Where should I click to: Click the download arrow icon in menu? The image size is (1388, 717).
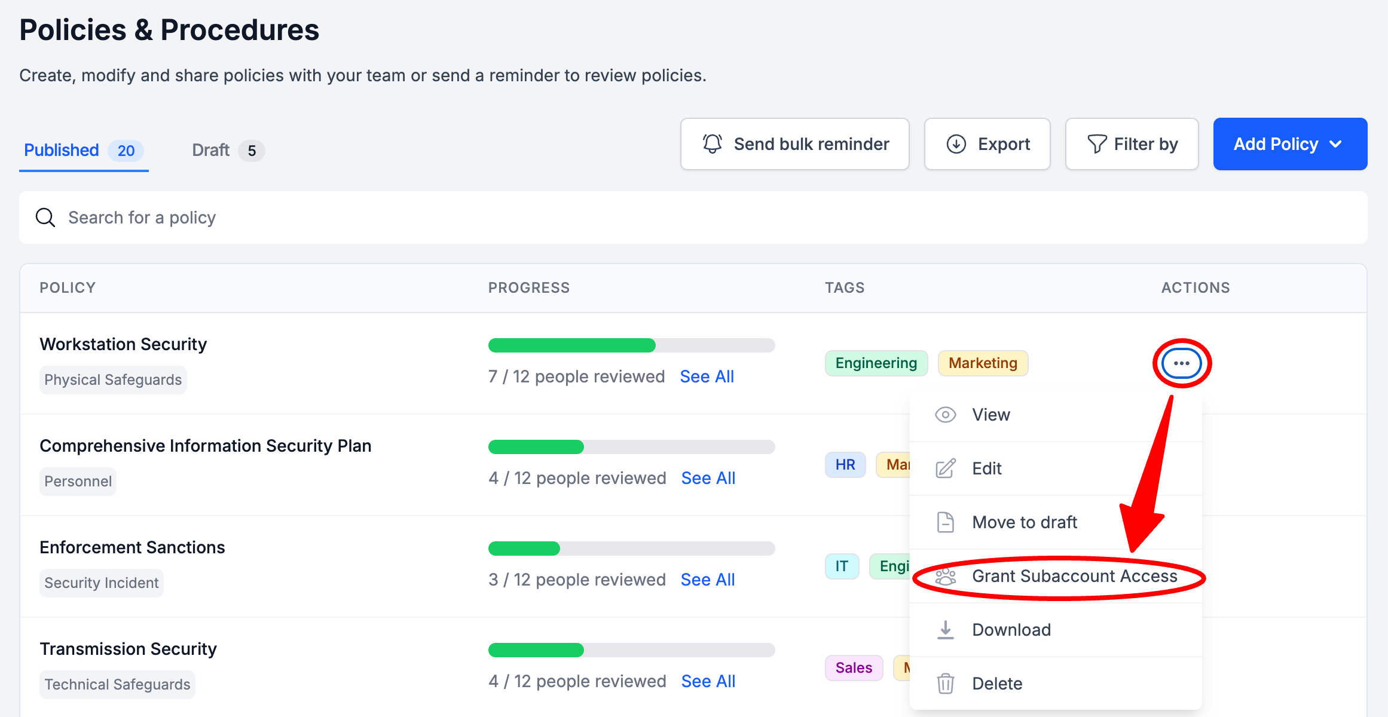coord(945,630)
